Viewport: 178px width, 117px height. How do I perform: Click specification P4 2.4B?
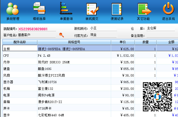pyautogui.click(x=74, y=55)
